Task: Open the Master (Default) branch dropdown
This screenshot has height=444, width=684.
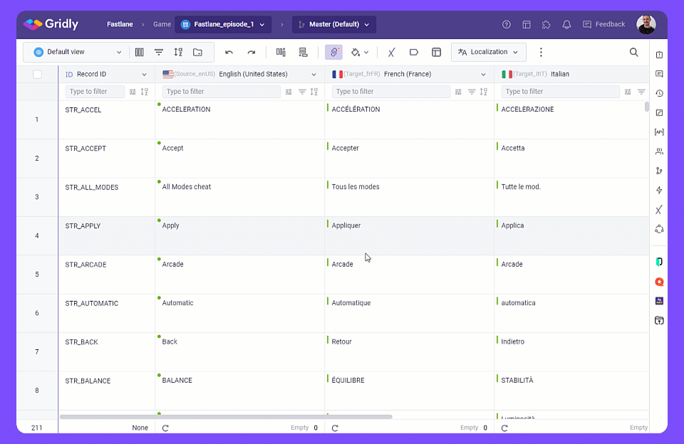Action: point(334,24)
